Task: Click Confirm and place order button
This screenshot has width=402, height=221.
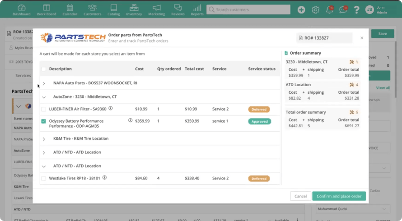Action: pos(339,196)
